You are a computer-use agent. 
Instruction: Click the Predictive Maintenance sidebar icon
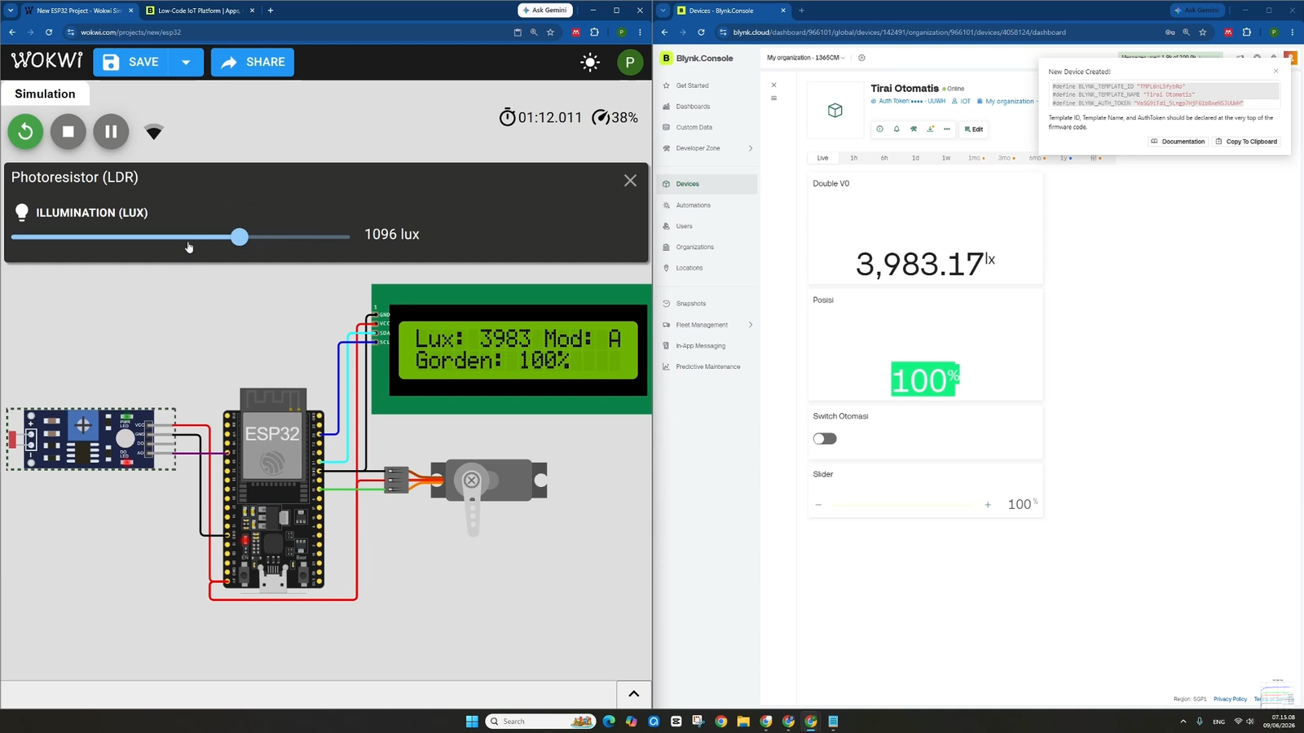tap(666, 366)
